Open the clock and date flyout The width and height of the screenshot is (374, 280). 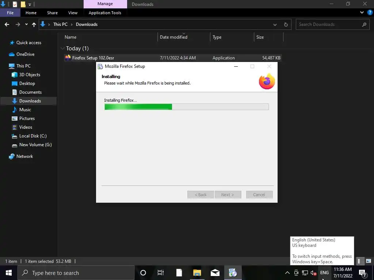343,273
